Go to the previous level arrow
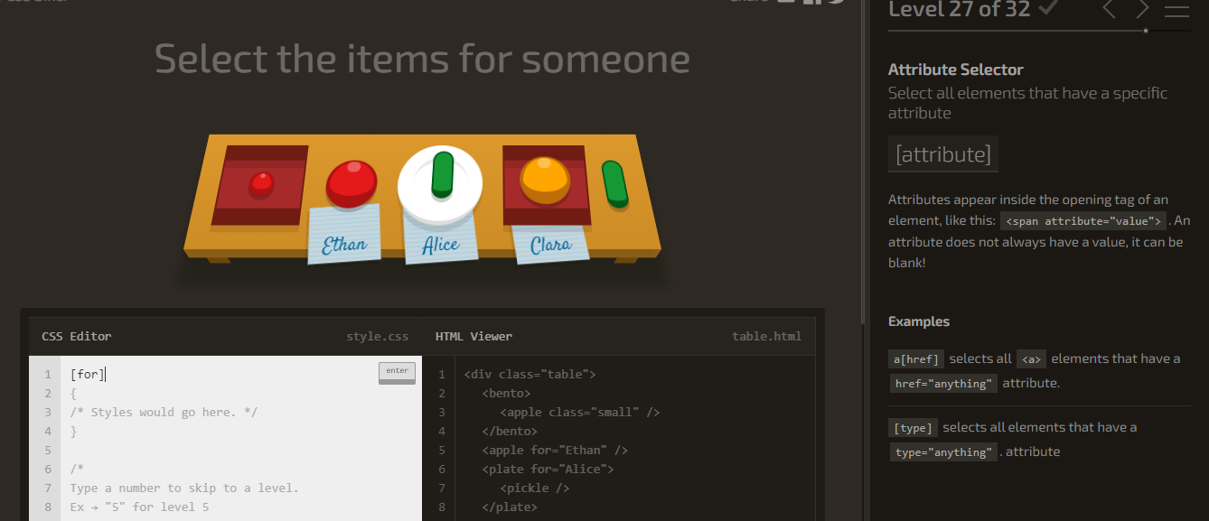The width and height of the screenshot is (1209, 521). [x=1109, y=9]
